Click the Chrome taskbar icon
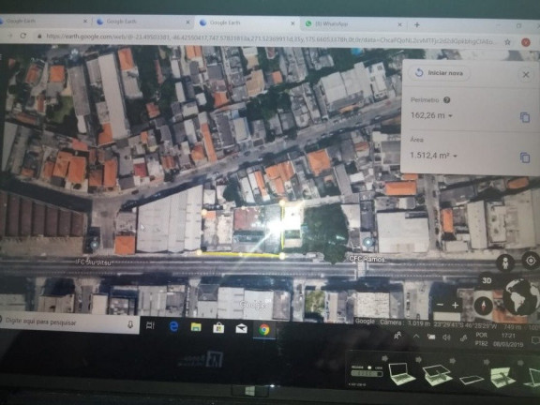Viewport: 540px width, 405px height. (264, 330)
